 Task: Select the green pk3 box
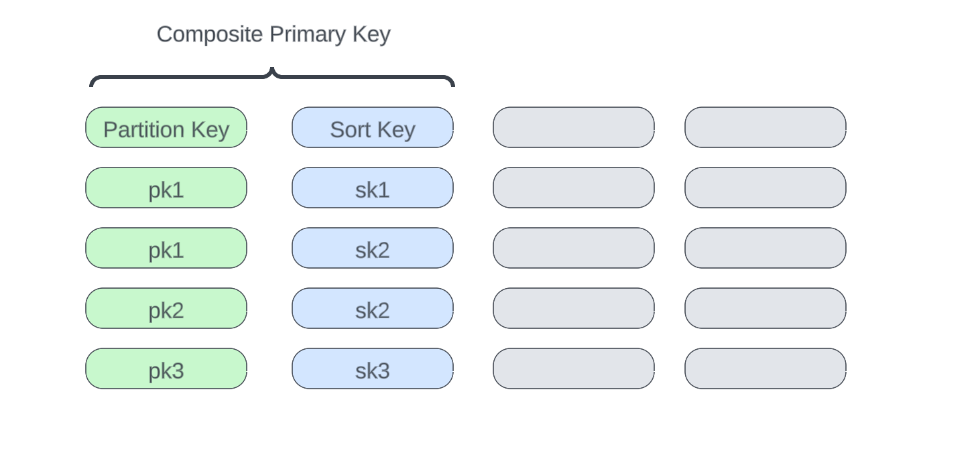166,368
